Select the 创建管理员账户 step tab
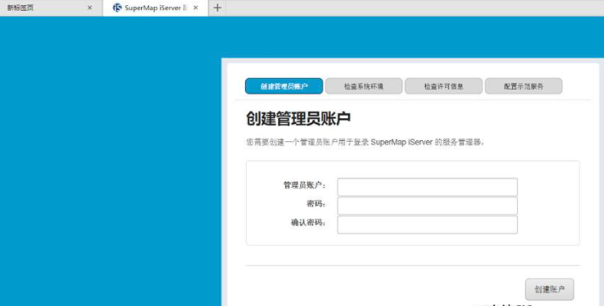Screen dimensions: 604x306 284,86
